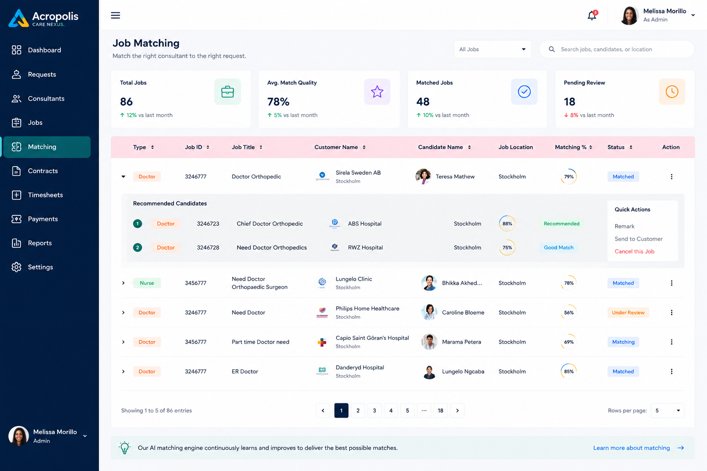Click the 88% match circle for ABS Hospital

[x=507, y=224]
